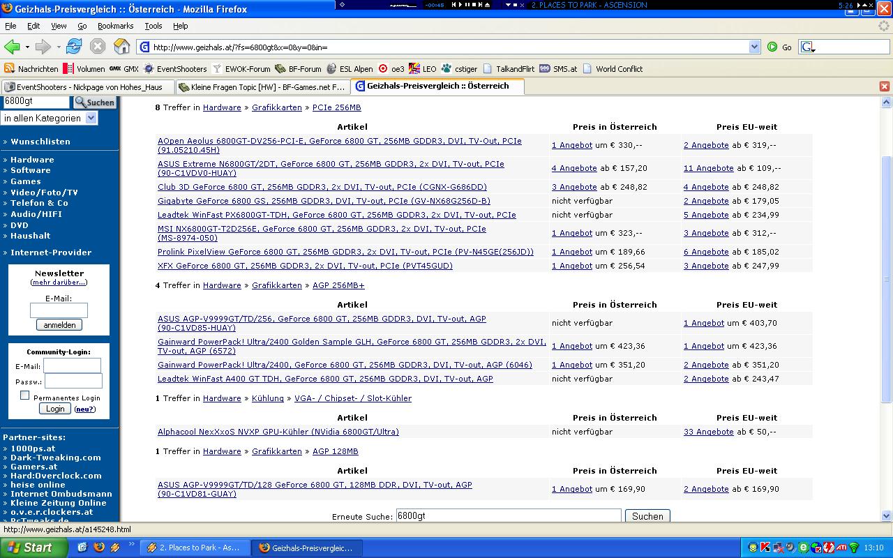Open the Back button history dropdown arrow
The width and height of the screenshot is (893, 558).
[x=27, y=47]
